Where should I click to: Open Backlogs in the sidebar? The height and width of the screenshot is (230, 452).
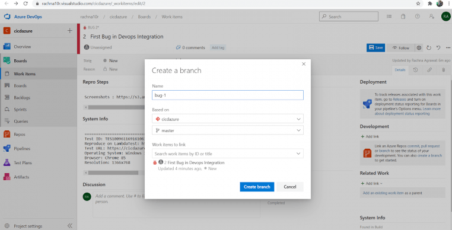pyautogui.click(x=22, y=97)
